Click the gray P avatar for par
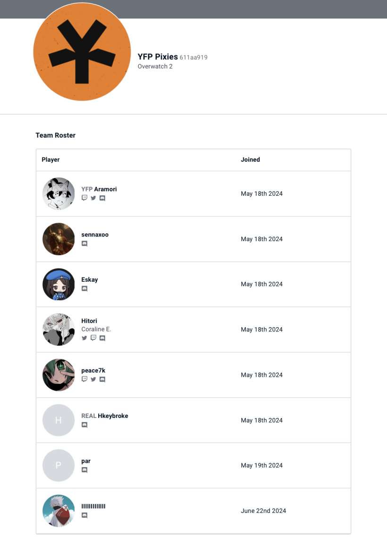 (59, 465)
